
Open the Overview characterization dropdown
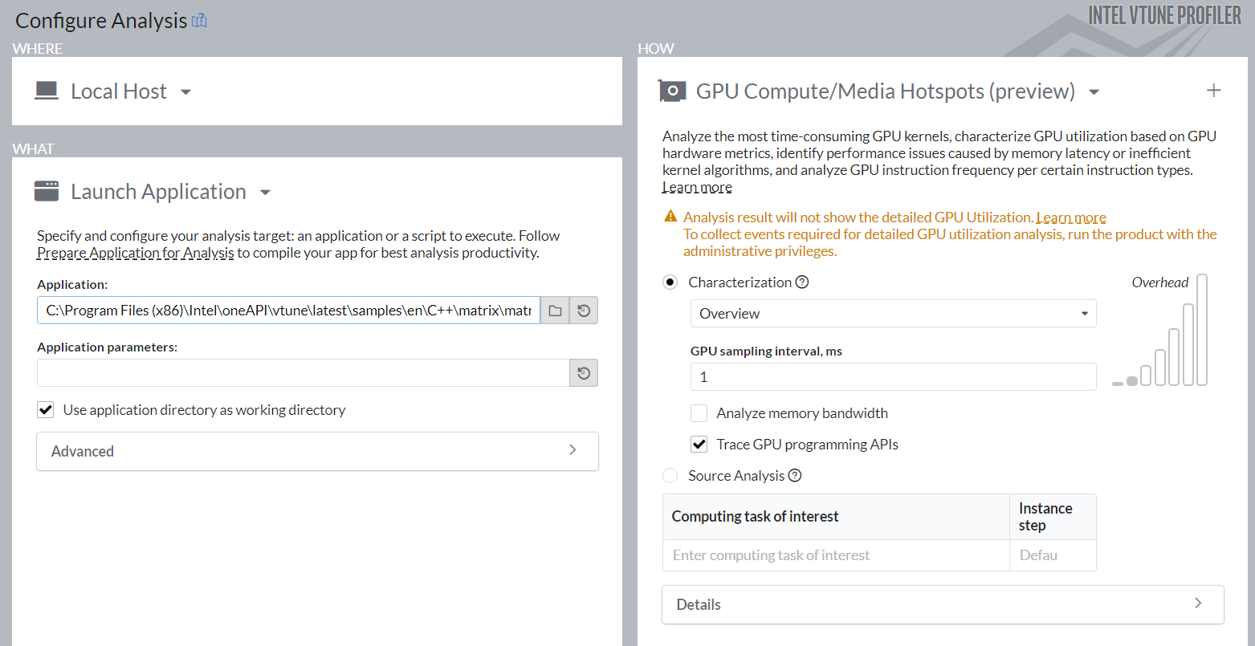point(893,314)
